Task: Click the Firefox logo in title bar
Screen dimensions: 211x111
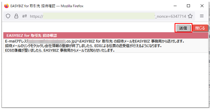Action: 6,6
